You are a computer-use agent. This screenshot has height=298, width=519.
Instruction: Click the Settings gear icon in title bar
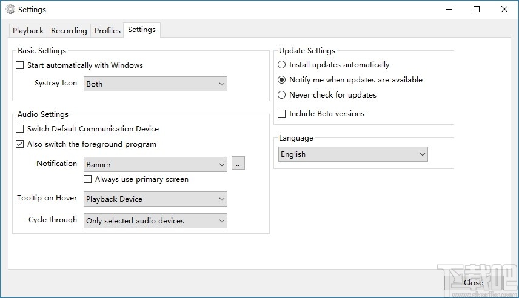[x=10, y=10]
